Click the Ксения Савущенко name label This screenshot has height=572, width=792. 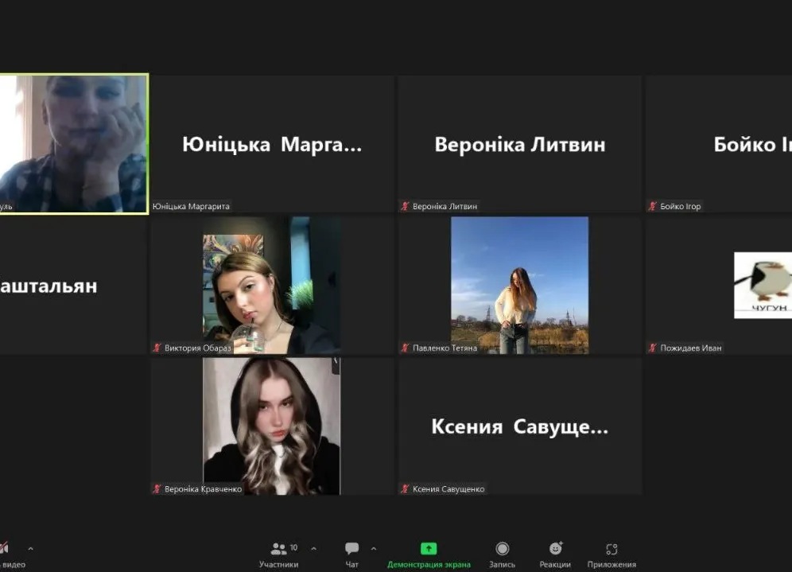(x=448, y=489)
